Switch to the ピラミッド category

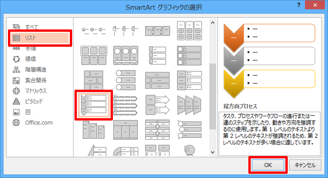pyautogui.click(x=28, y=101)
